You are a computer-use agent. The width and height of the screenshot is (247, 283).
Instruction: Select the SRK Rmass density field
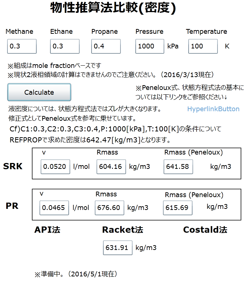(111, 167)
